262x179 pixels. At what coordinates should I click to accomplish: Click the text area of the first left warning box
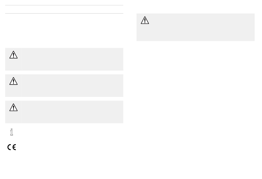(73, 59)
